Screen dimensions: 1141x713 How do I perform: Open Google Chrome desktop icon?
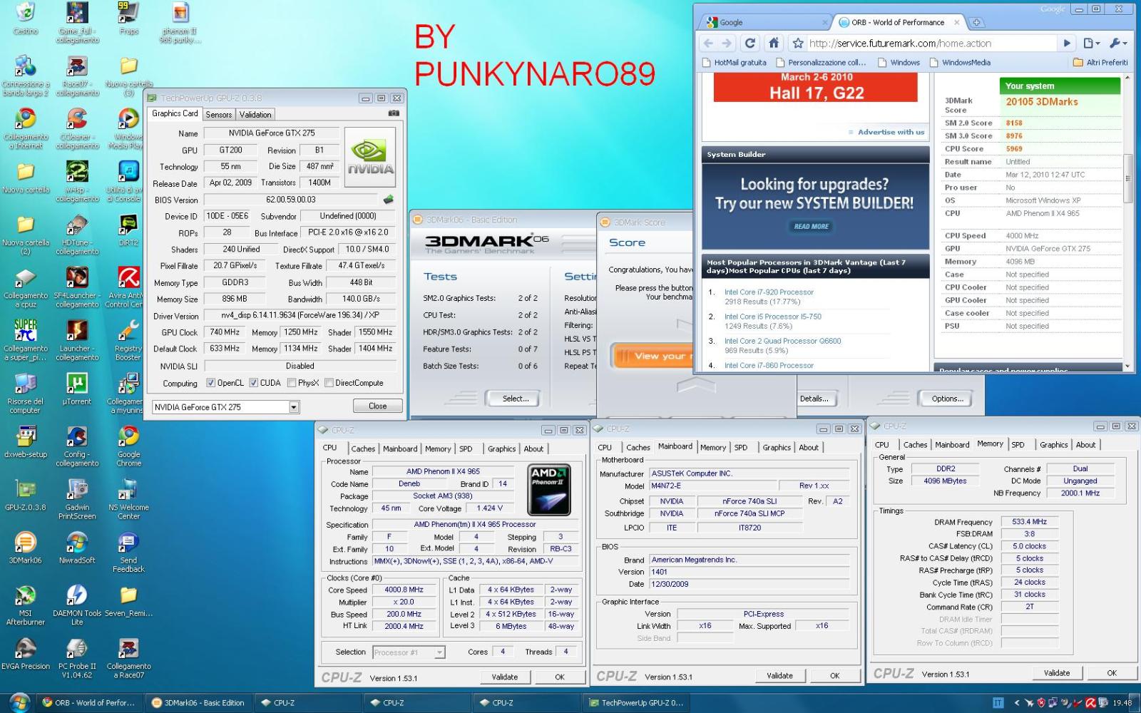pyautogui.click(x=128, y=446)
